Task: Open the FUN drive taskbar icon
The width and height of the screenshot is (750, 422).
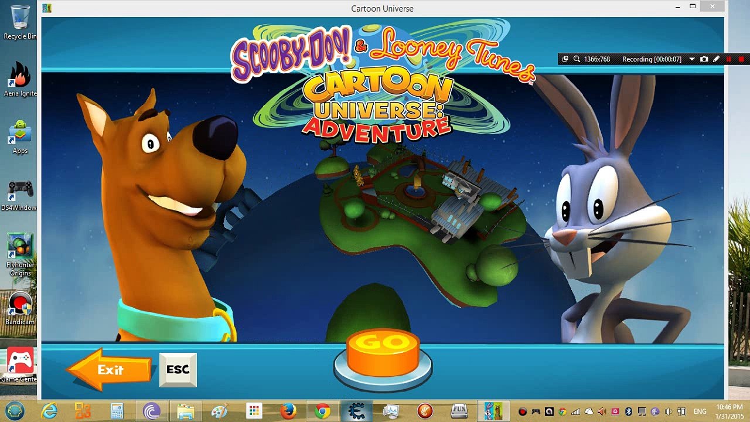Action: click(459, 411)
